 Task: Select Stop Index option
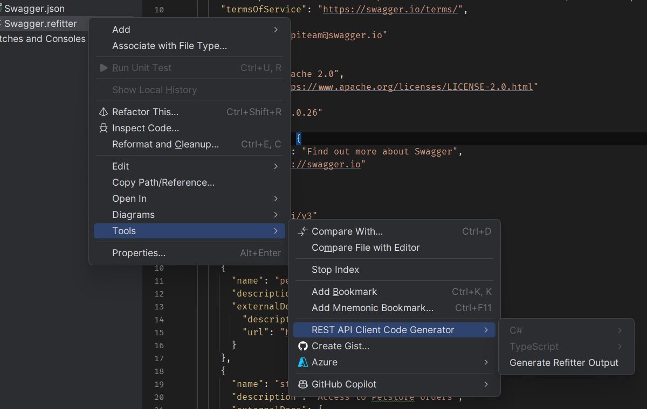pos(394,270)
